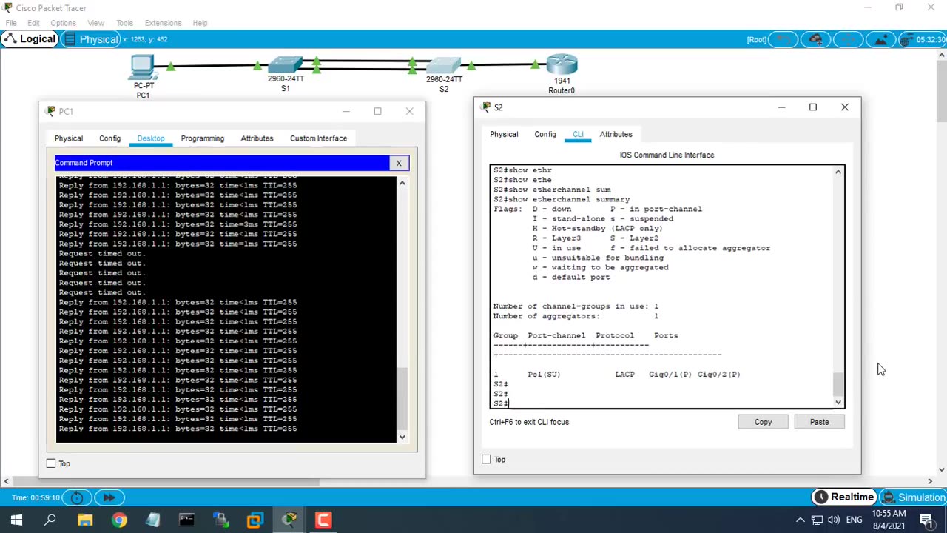Click the network icon in system tray
This screenshot has height=533, width=947.
(818, 520)
